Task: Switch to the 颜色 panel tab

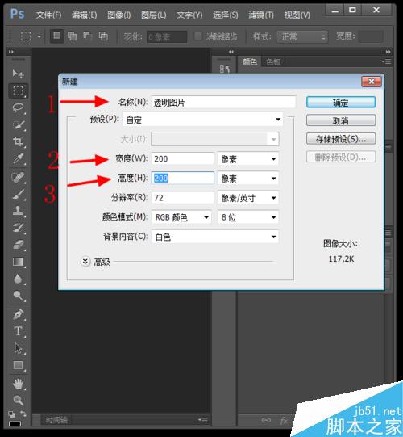Action: point(250,61)
